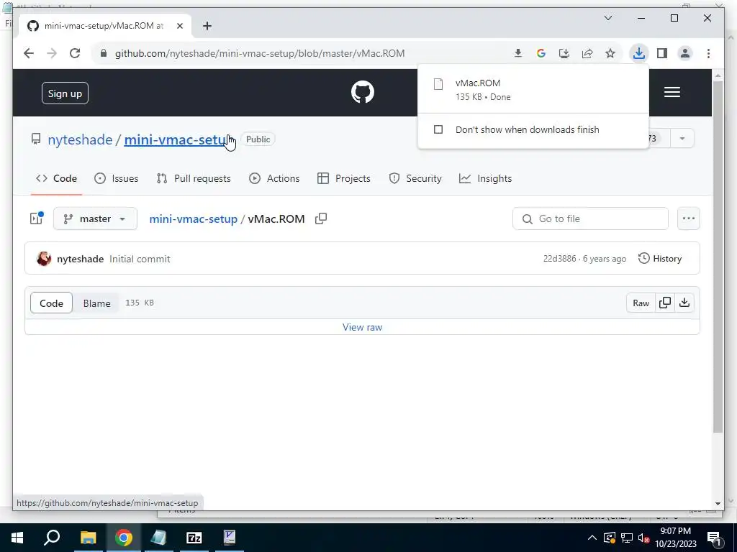Viewport: 737px width, 552px height.
Task: Open the 7-Zip taskbar icon
Action: 194,538
